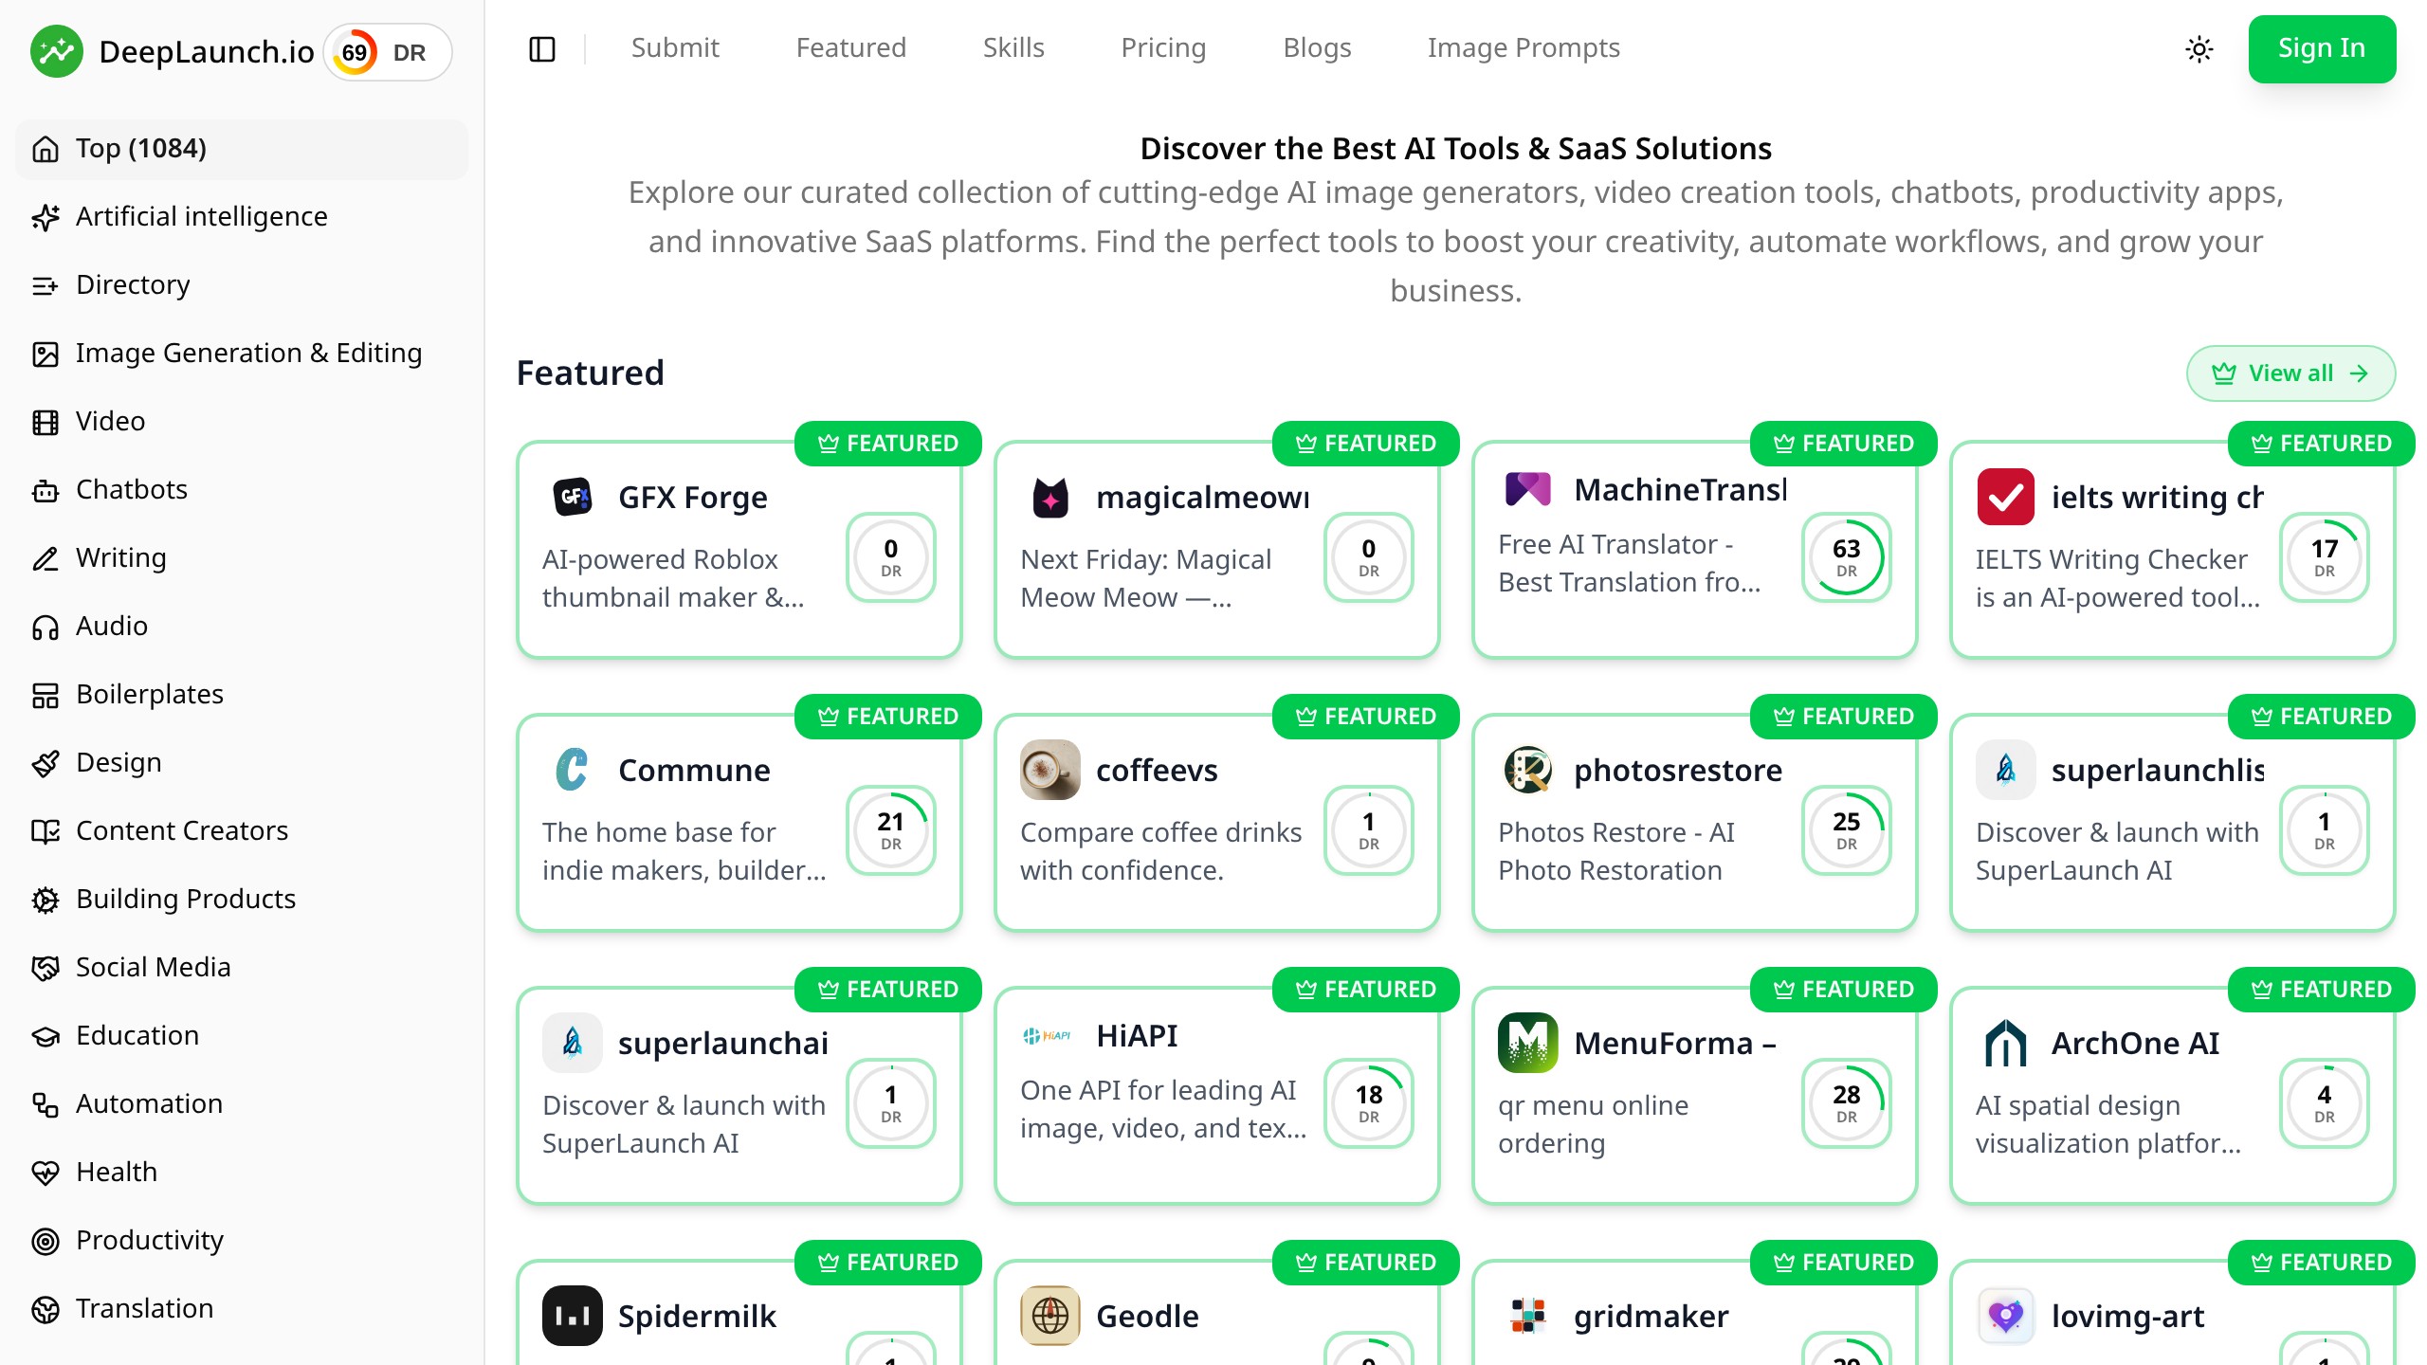Click 'qr menu online ordering' description
The width and height of the screenshot is (2427, 1365).
(x=1593, y=1124)
